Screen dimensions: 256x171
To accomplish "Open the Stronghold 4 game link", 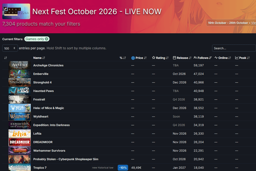I will 43,82.
